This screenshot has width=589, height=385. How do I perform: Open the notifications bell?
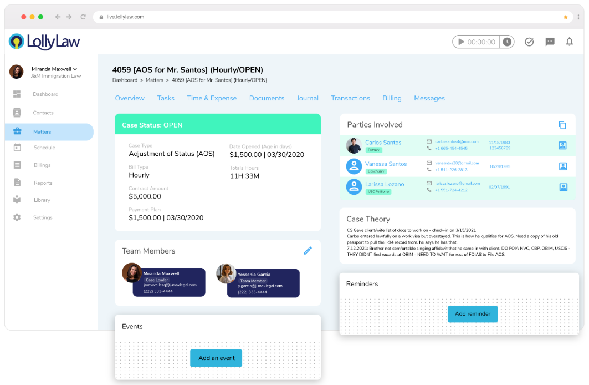pyautogui.click(x=570, y=42)
